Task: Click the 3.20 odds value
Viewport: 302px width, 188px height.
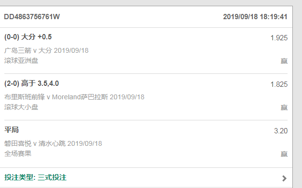Action: point(281,131)
